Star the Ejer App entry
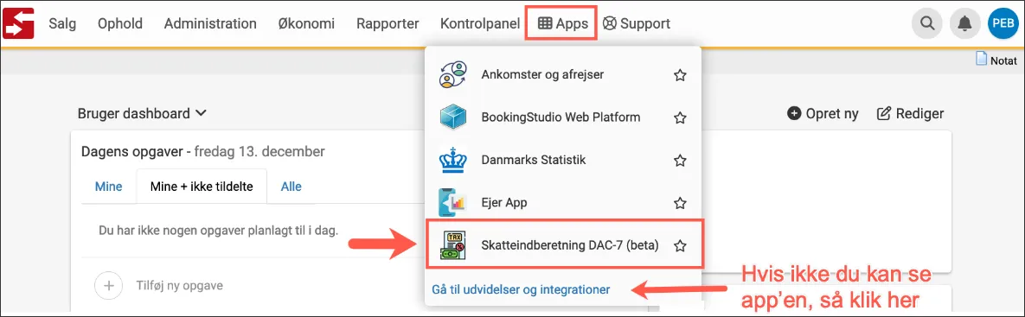 click(680, 203)
